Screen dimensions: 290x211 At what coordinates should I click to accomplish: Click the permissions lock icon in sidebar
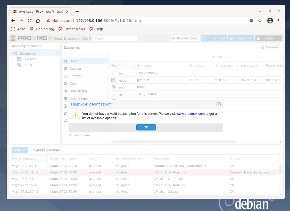(x=65, y=121)
